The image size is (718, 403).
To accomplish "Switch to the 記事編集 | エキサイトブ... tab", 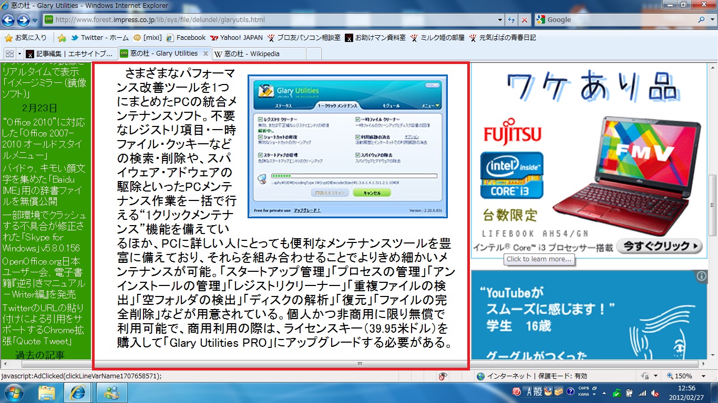I will coord(70,54).
